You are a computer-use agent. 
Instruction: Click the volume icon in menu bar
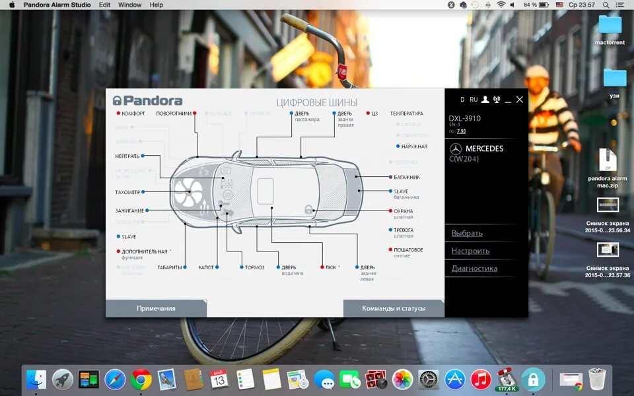[x=512, y=5]
